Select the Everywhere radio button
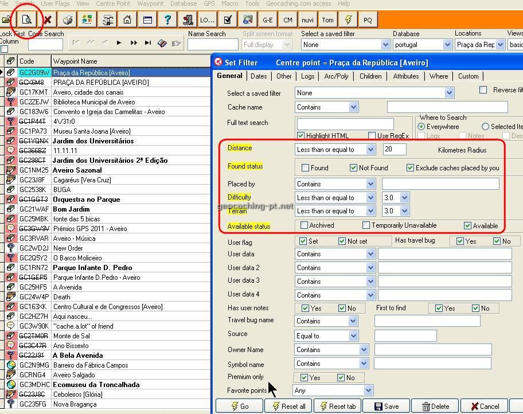Screen dimensions: 523x414 coord(421,127)
